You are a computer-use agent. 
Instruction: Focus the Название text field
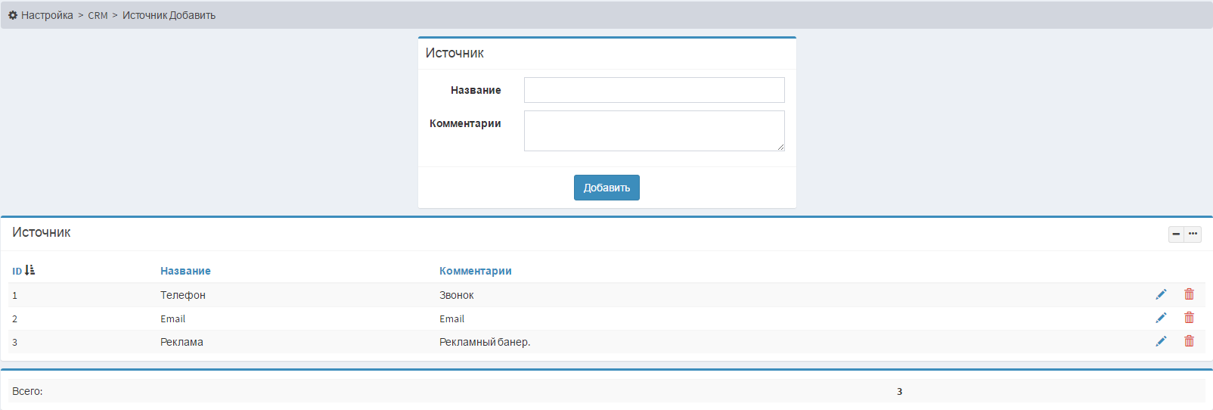654,90
